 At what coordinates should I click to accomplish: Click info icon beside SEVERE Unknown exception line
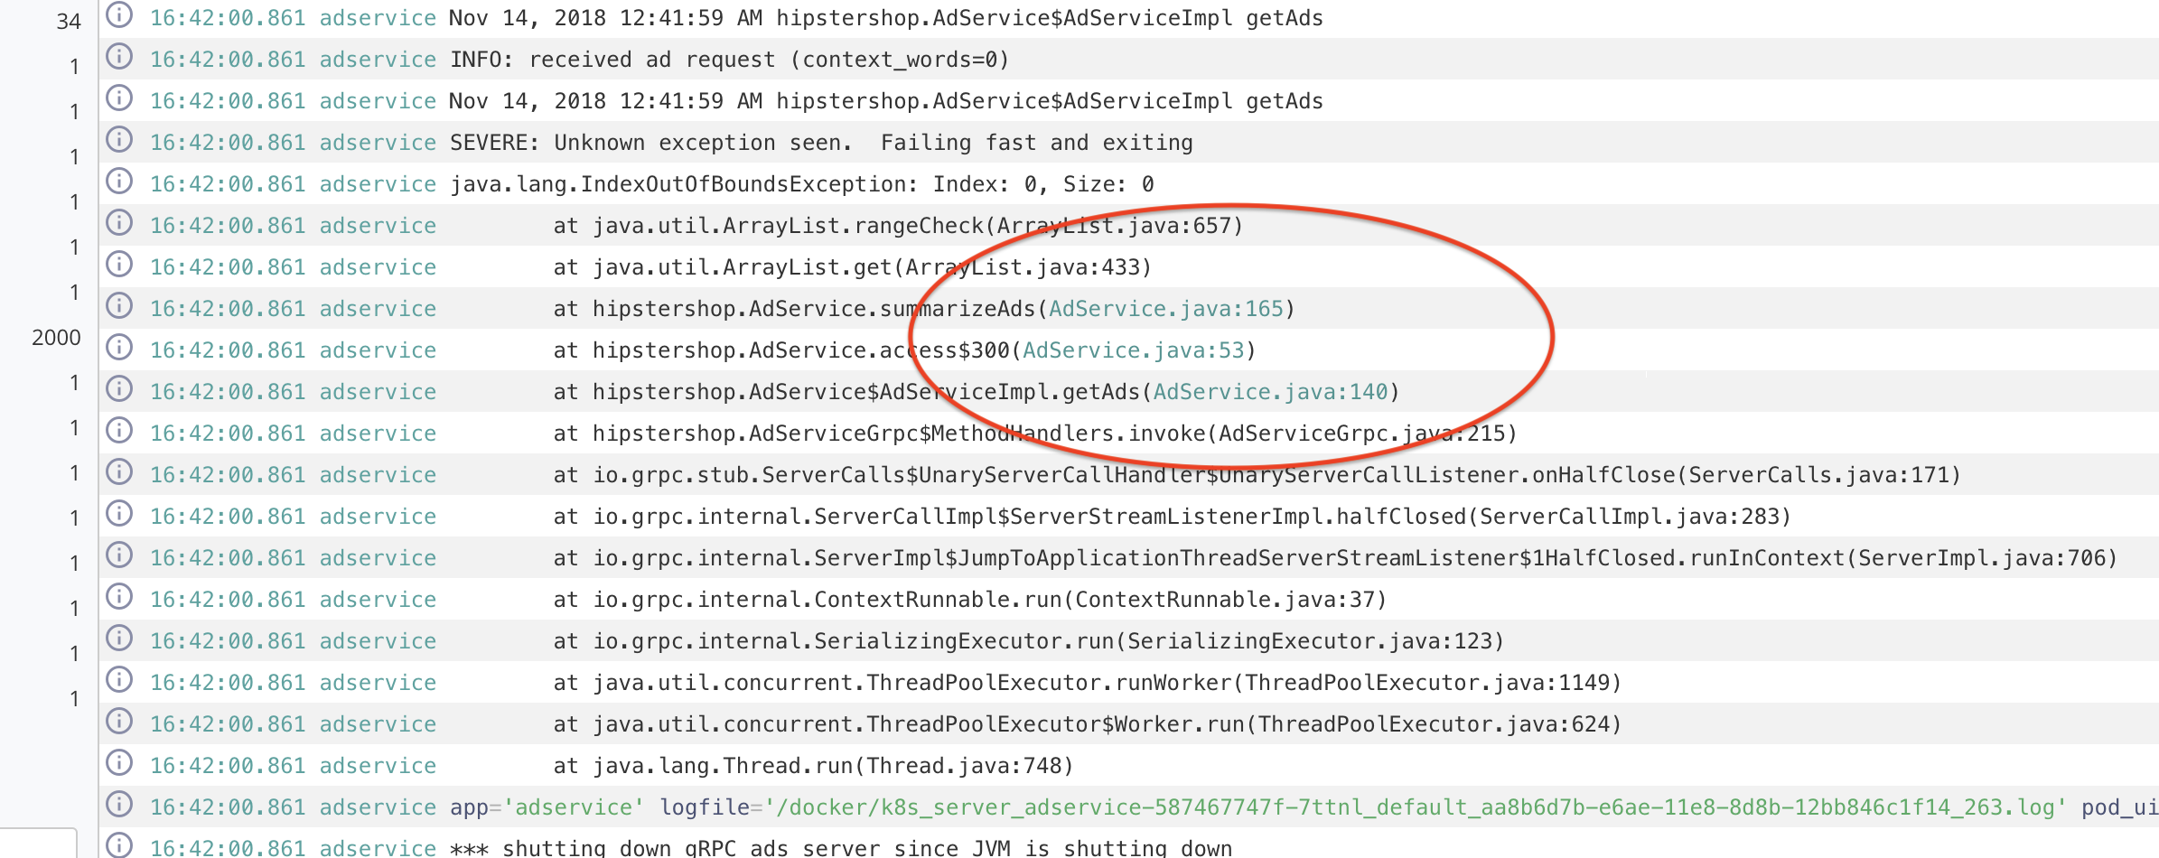(x=119, y=140)
